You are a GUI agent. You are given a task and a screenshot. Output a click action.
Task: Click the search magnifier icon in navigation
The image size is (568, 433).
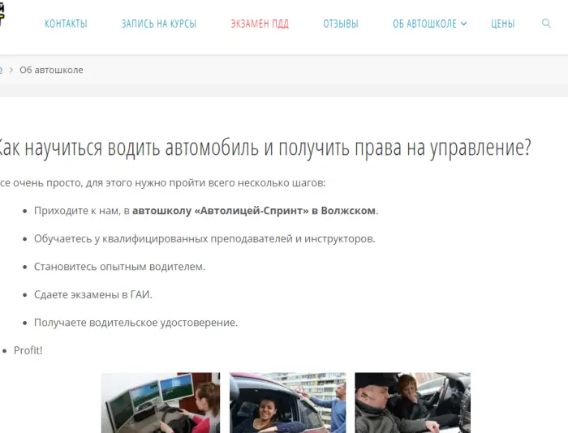[546, 24]
